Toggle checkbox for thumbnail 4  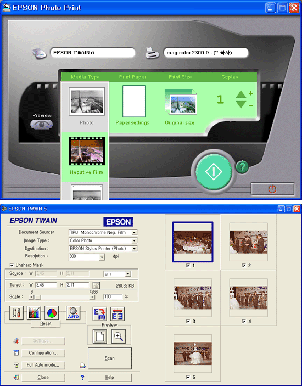(x=244, y=321)
